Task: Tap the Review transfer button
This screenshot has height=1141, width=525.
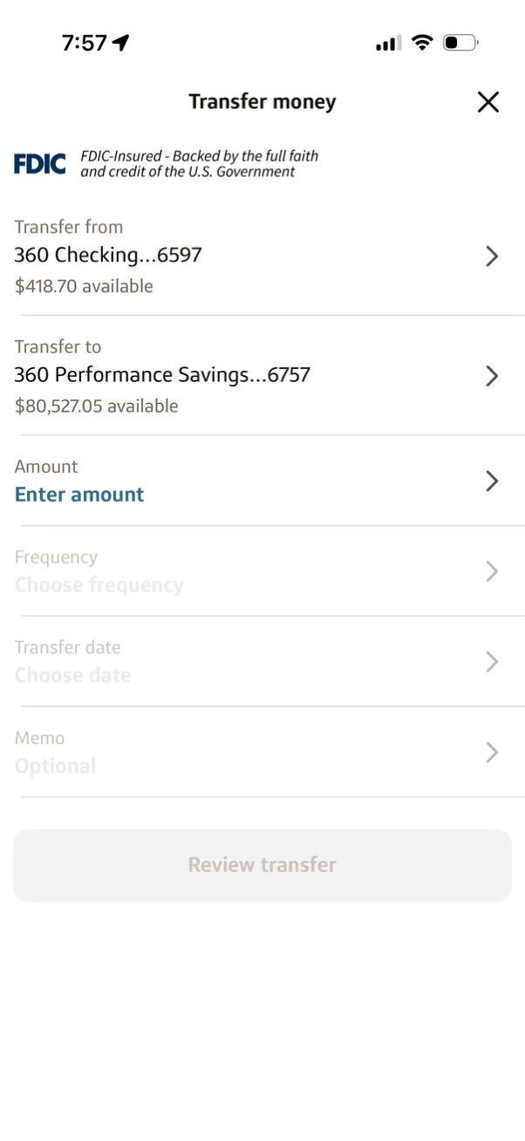Action: pyautogui.click(x=262, y=864)
